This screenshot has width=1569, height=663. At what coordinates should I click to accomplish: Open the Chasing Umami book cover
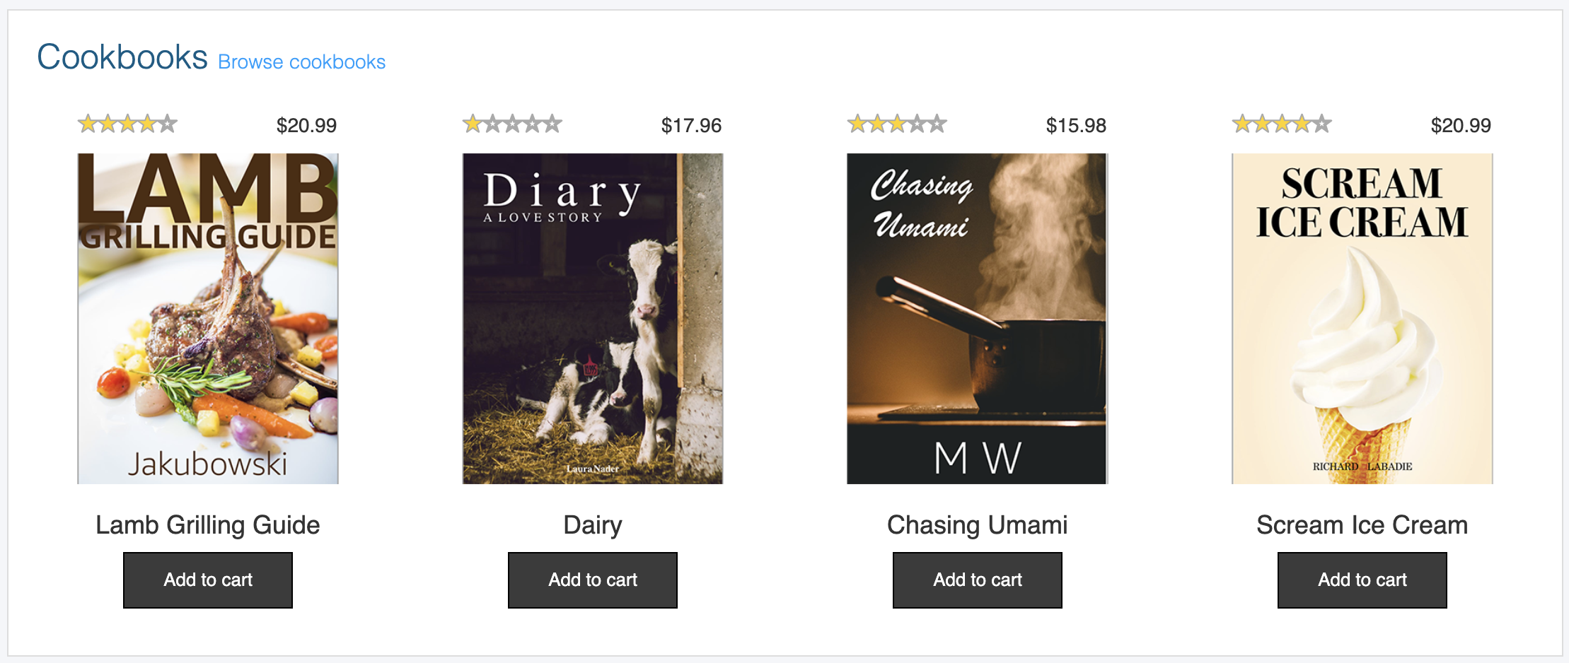(x=978, y=319)
